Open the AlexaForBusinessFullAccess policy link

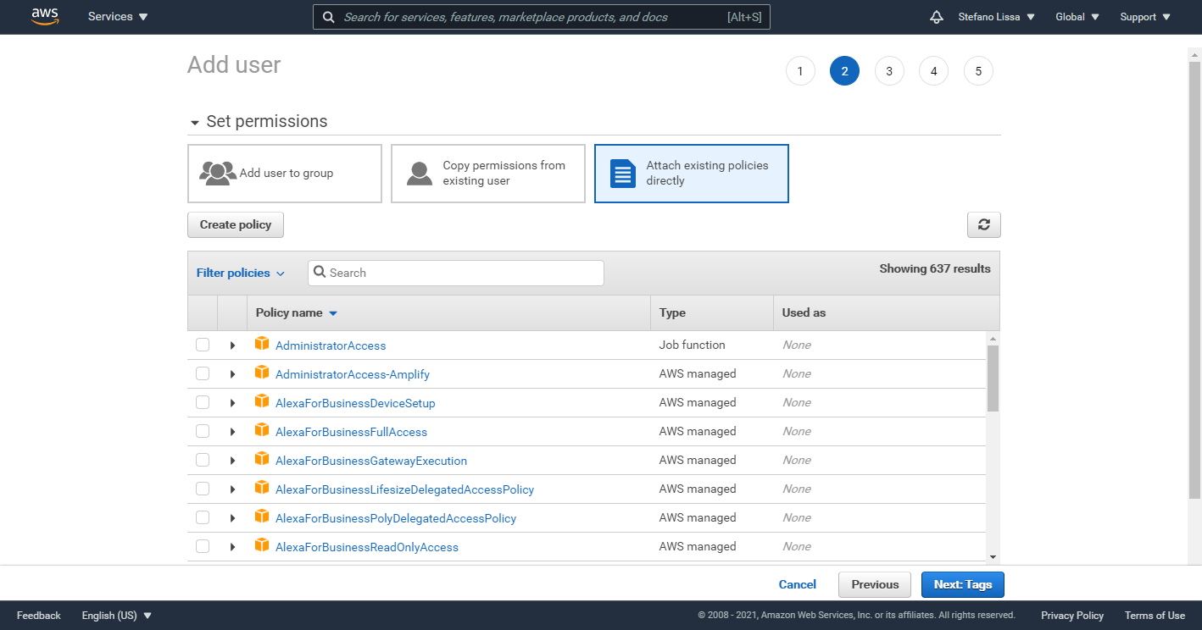click(351, 432)
